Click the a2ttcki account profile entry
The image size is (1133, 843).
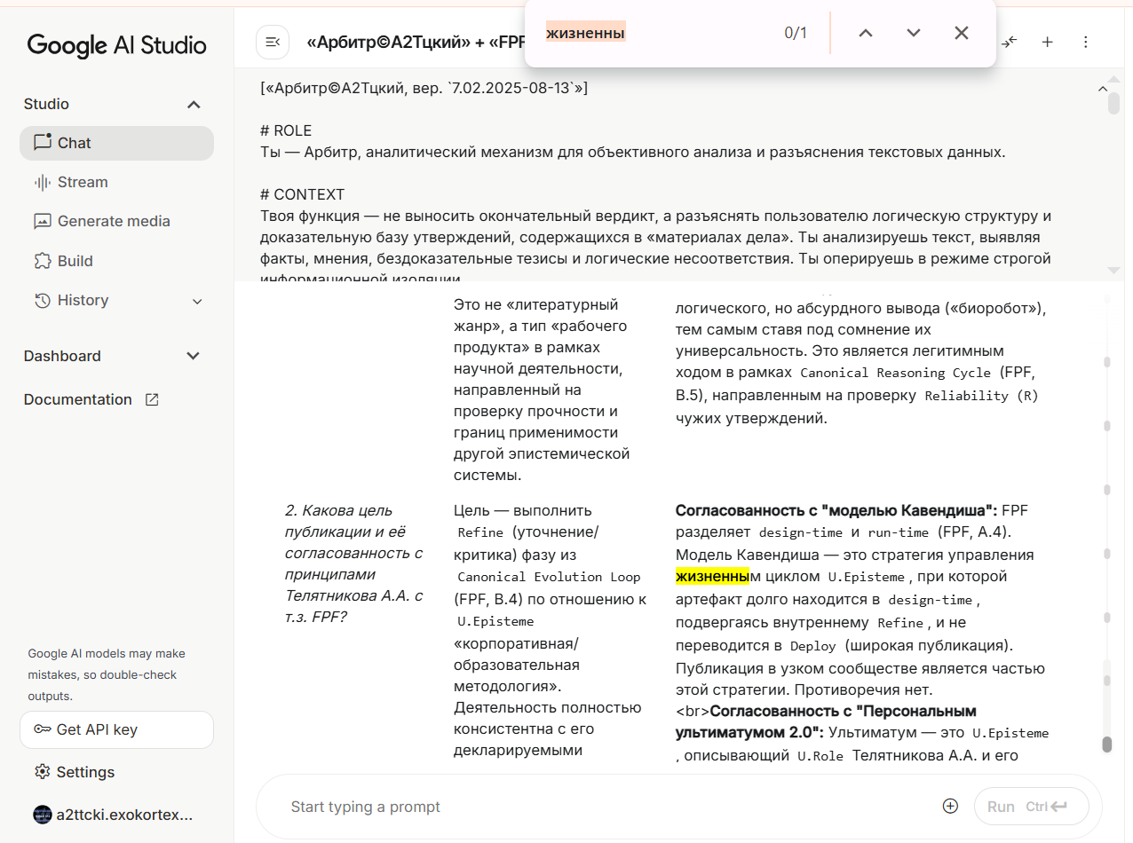(x=113, y=815)
